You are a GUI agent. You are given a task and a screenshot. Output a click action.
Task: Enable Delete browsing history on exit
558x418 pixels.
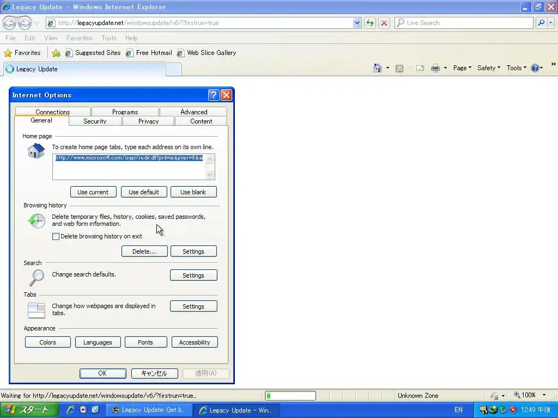point(56,236)
